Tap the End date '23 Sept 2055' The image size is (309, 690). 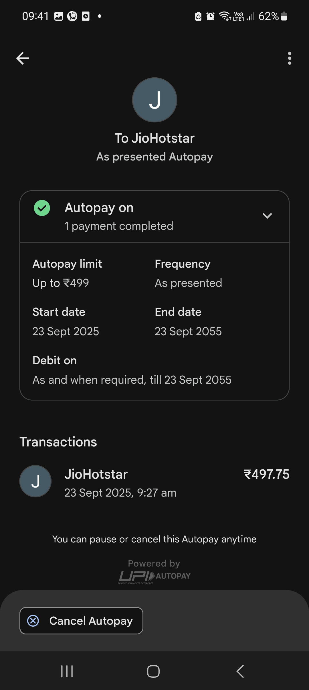tap(188, 332)
